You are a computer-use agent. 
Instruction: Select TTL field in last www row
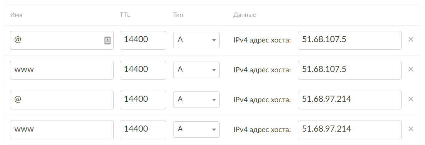point(143,130)
